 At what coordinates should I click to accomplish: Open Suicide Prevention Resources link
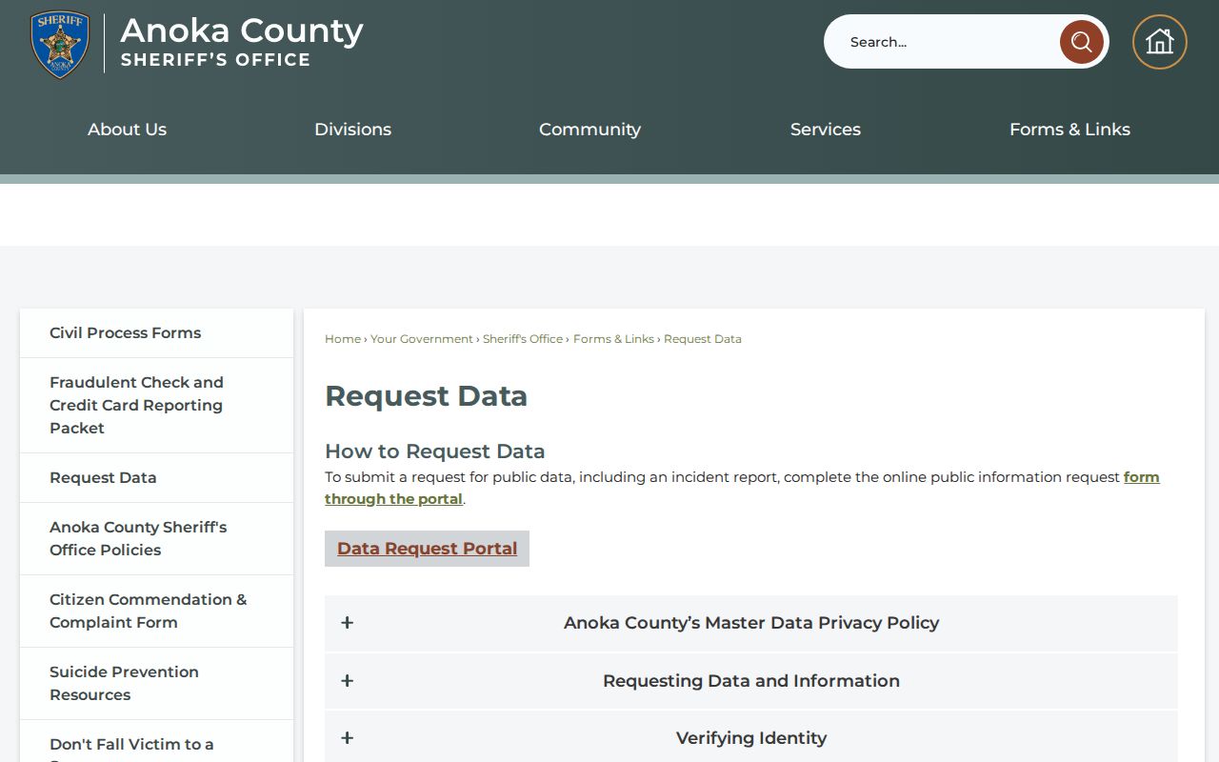click(156, 684)
